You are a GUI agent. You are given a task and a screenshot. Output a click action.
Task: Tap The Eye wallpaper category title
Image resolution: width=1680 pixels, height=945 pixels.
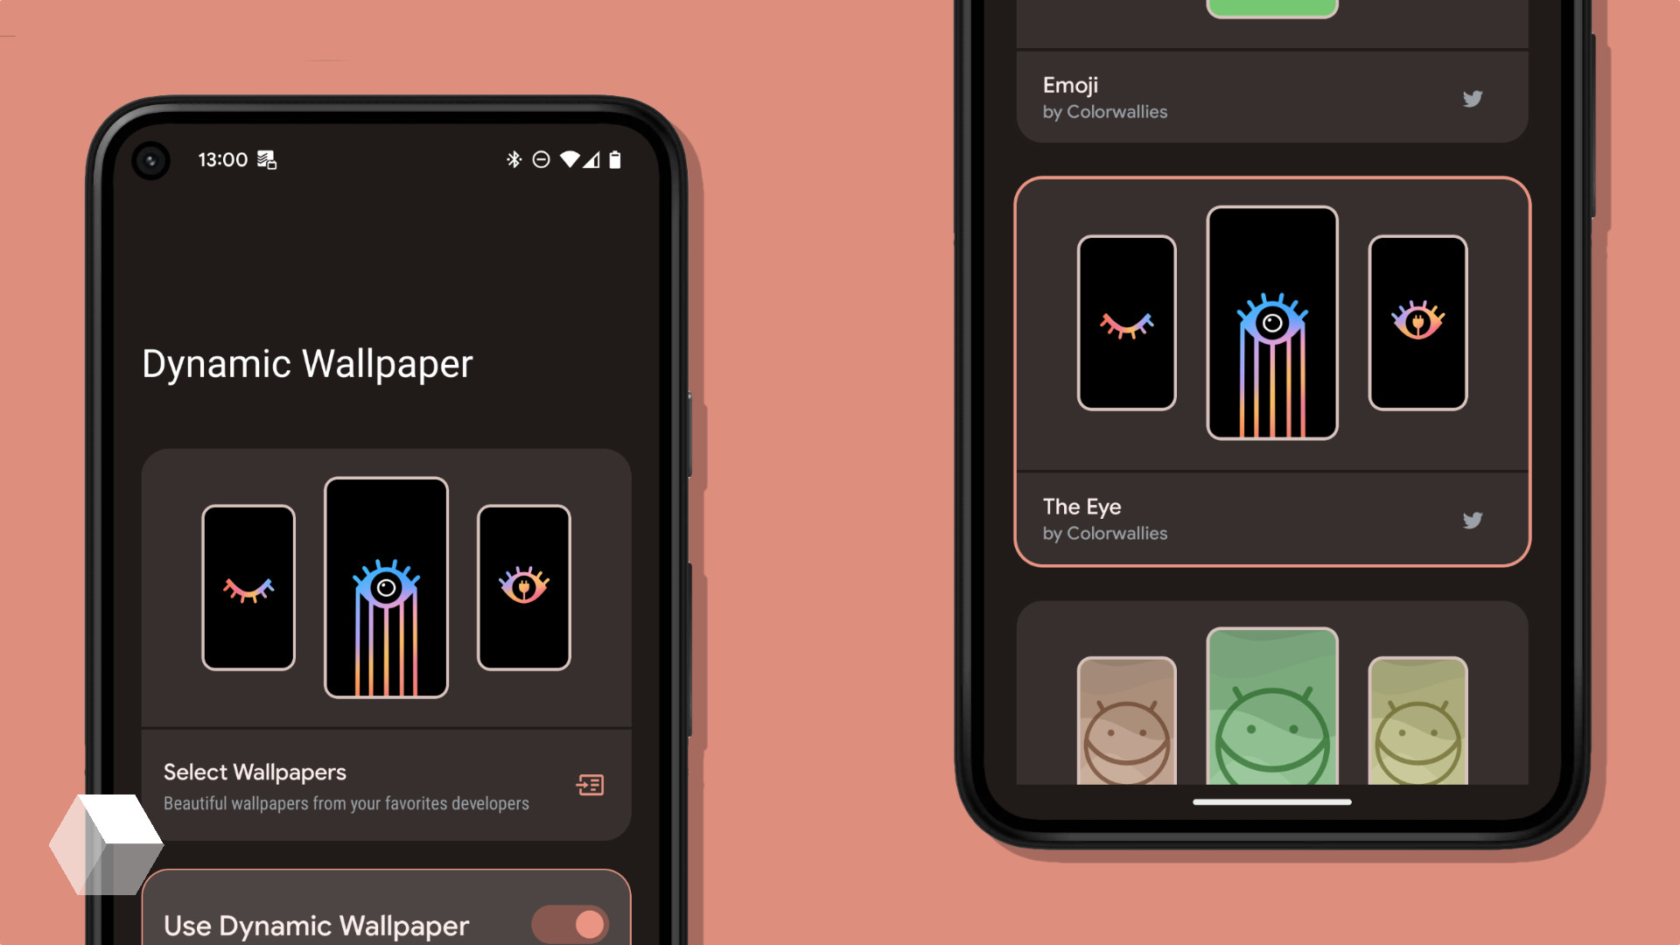pyautogui.click(x=1080, y=506)
